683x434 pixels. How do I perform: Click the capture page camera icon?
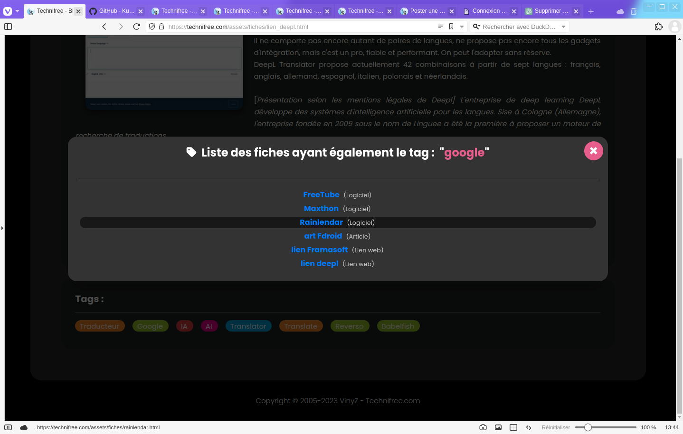[483, 427]
